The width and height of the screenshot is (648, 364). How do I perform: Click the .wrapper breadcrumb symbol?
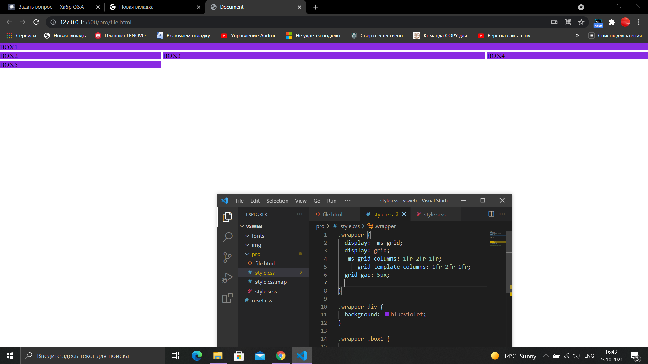point(381,226)
